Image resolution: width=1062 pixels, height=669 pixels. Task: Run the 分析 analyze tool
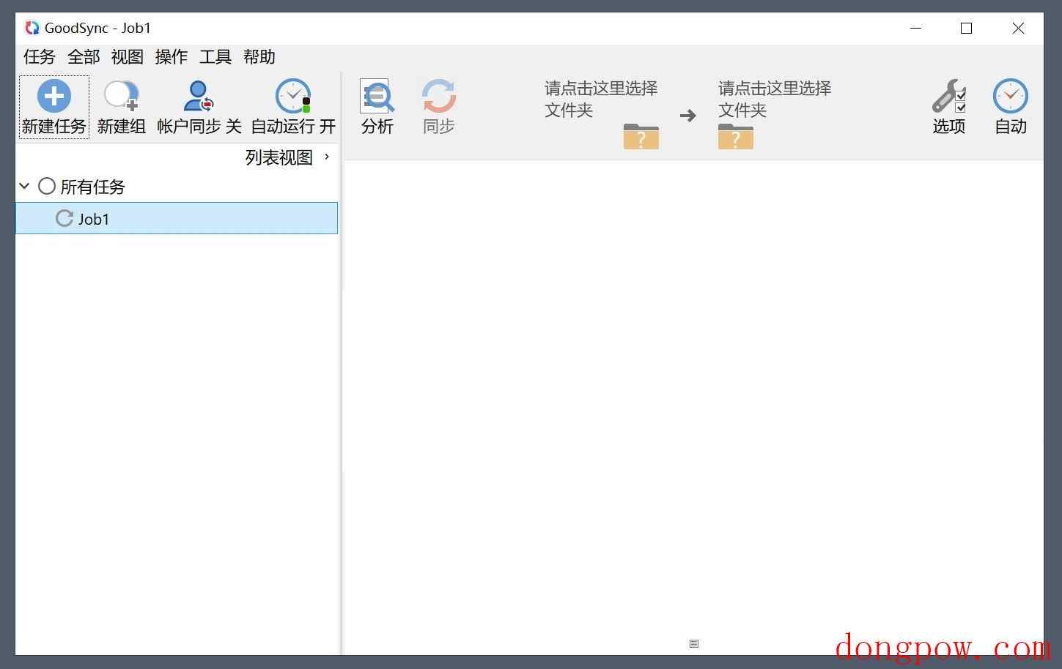pyautogui.click(x=377, y=107)
